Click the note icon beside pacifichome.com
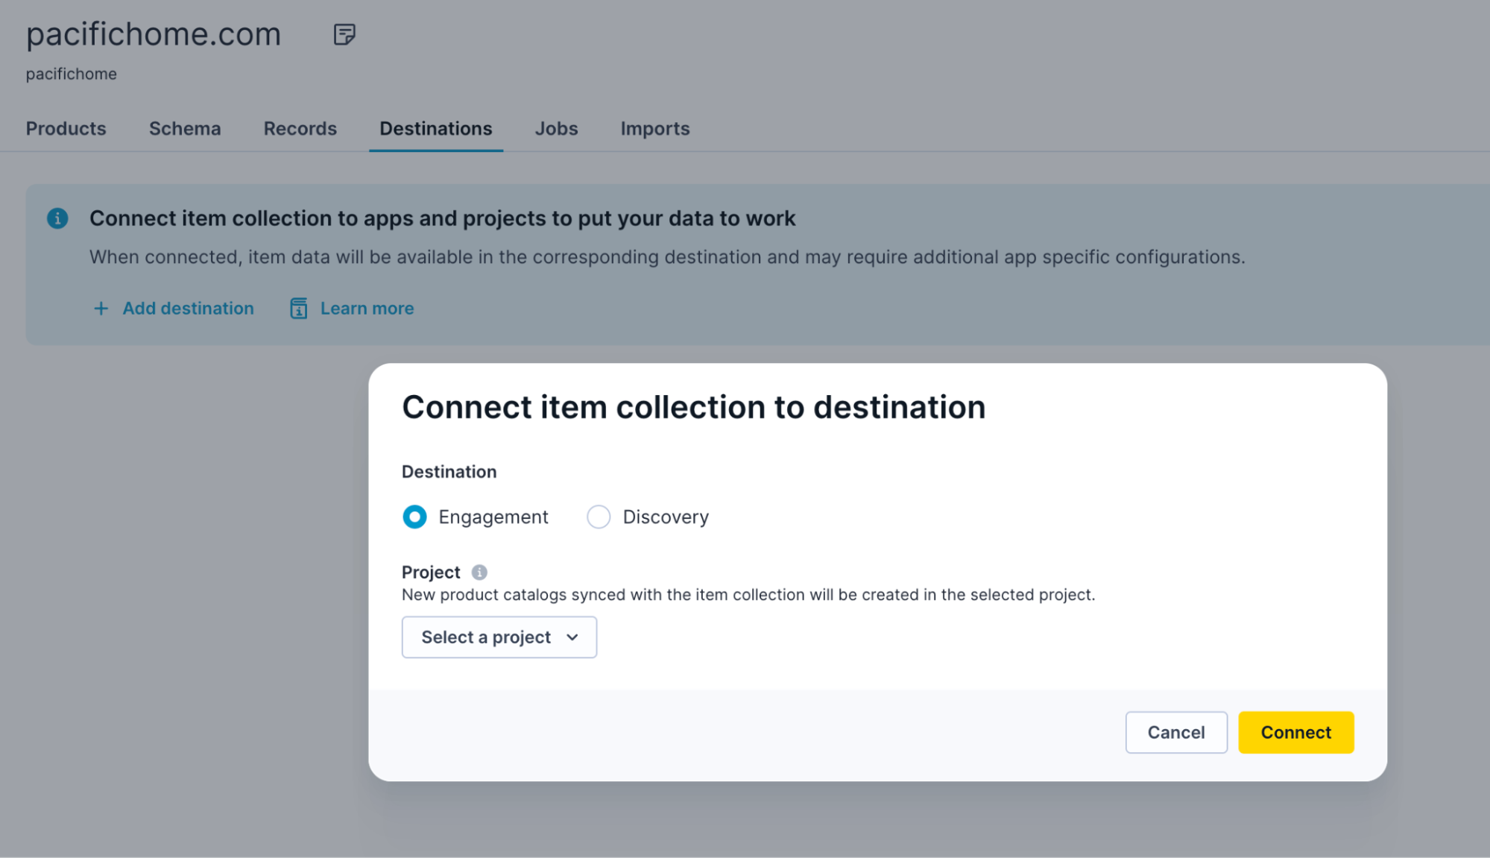 [x=344, y=34]
